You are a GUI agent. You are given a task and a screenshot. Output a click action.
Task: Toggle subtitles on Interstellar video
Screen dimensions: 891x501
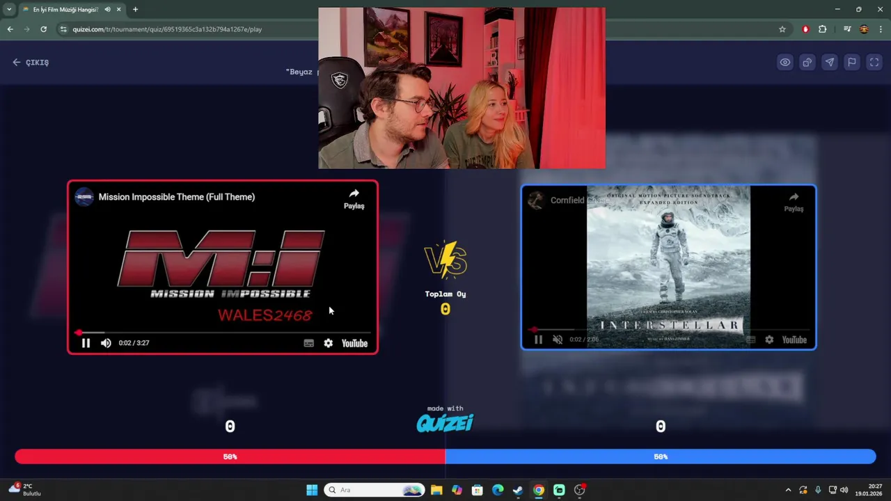(750, 340)
